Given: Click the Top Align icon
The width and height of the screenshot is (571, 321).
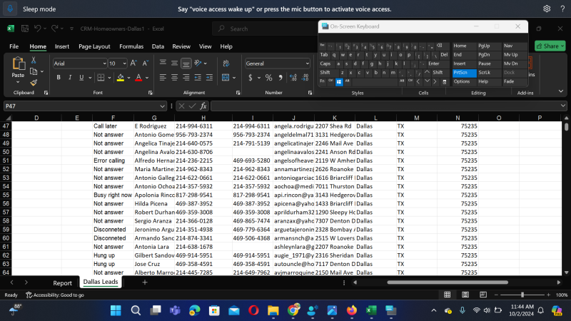Looking at the screenshot, I should (x=163, y=63).
